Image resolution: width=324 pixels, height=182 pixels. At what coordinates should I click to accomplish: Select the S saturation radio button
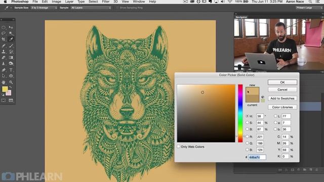click(247, 122)
